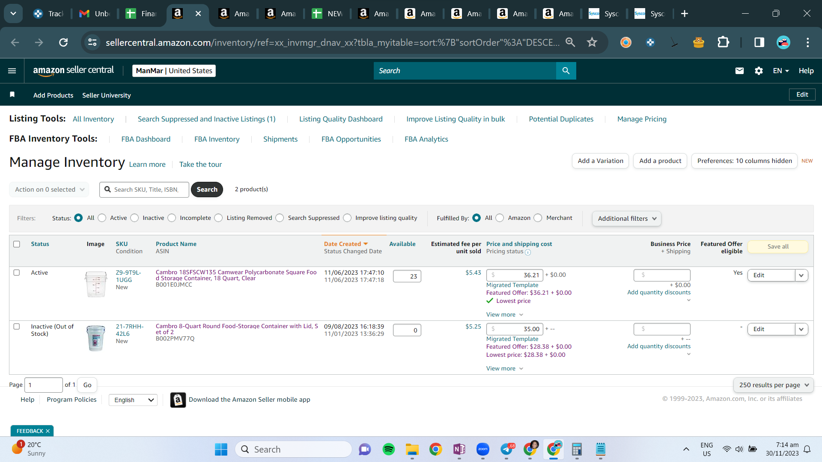Viewport: 822px width, 462px height.
Task: Select the checkbox for the Active Cambro 18 Quart row
Action: [x=17, y=272]
